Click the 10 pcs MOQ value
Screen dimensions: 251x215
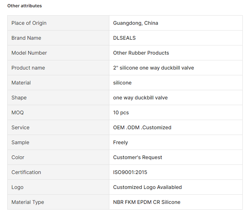(121, 113)
